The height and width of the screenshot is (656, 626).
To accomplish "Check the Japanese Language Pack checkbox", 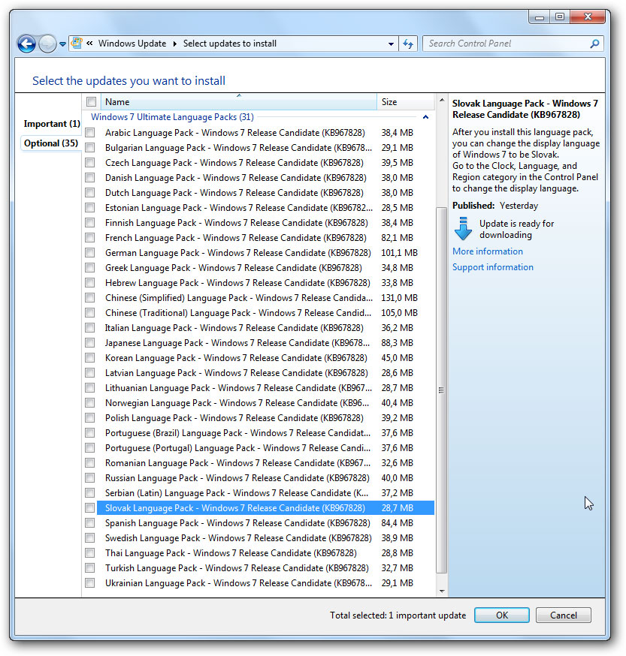I will tap(89, 343).
